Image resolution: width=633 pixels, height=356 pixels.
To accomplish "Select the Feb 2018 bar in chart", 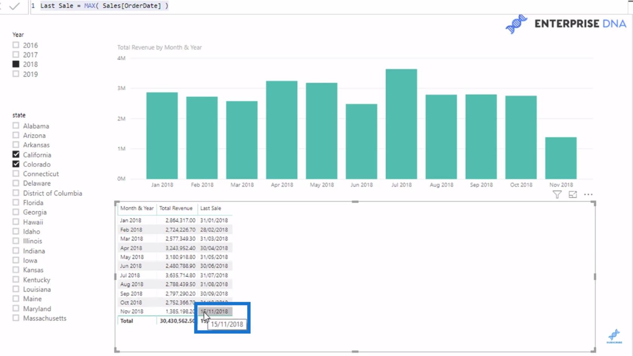I will point(202,138).
